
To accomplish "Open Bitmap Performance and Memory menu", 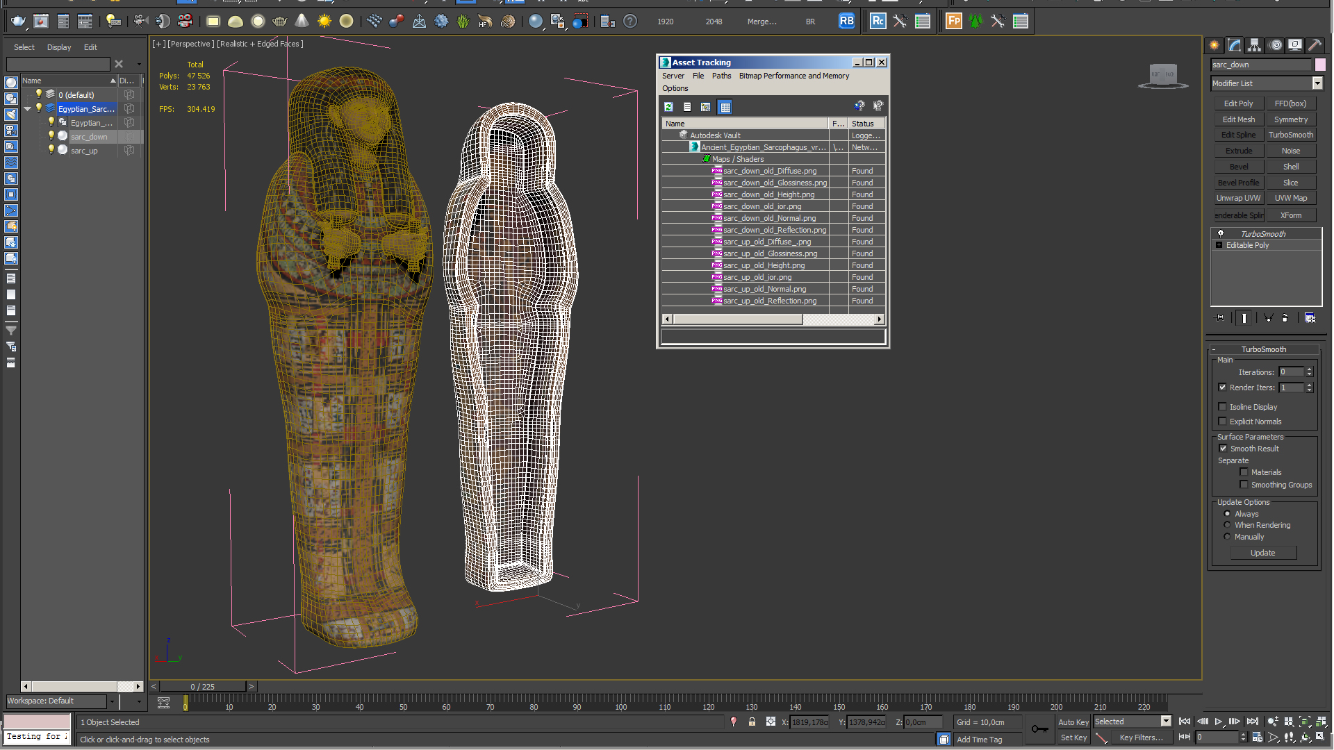I will [794, 76].
